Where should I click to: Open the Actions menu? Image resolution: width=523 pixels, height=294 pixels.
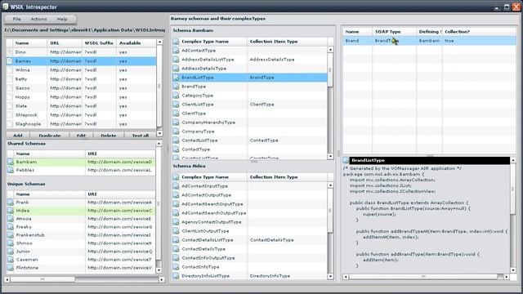(x=38, y=19)
